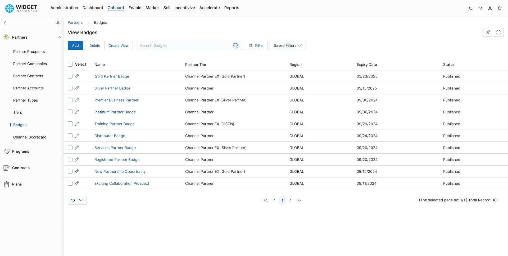The width and height of the screenshot is (508, 256).
Task: Switch to the Incentivize menu
Action: (x=184, y=8)
